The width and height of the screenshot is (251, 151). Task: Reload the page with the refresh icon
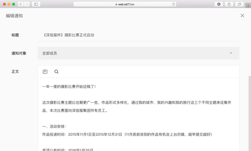click(x=174, y=4)
